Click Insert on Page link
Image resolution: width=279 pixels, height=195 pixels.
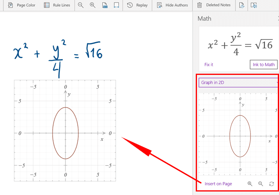click(x=218, y=184)
